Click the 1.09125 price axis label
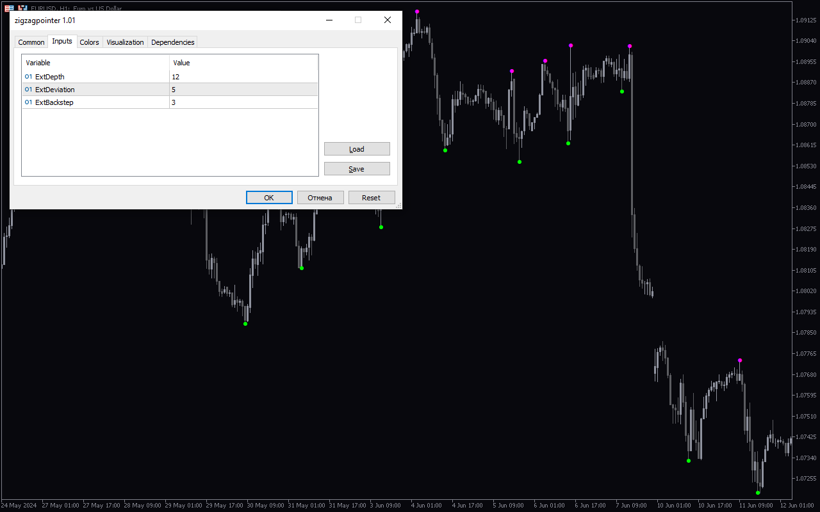The width and height of the screenshot is (820, 512). pyautogui.click(x=805, y=20)
